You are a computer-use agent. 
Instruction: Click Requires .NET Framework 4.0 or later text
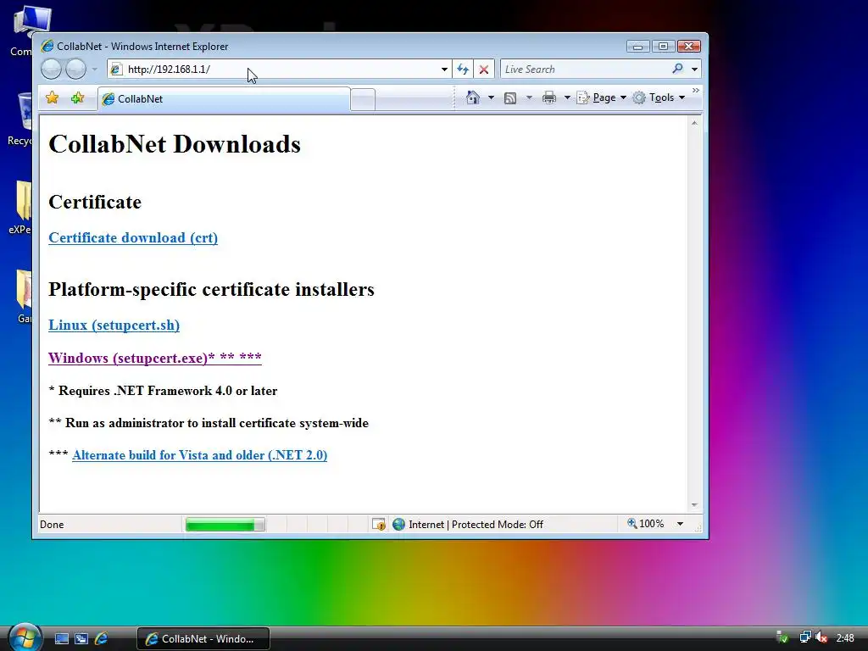pos(163,391)
